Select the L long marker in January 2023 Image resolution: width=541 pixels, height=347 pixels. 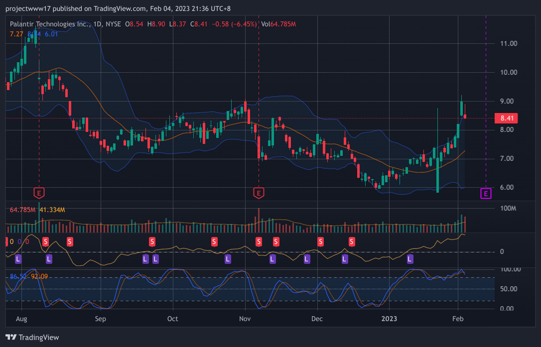(x=410, y=259)
